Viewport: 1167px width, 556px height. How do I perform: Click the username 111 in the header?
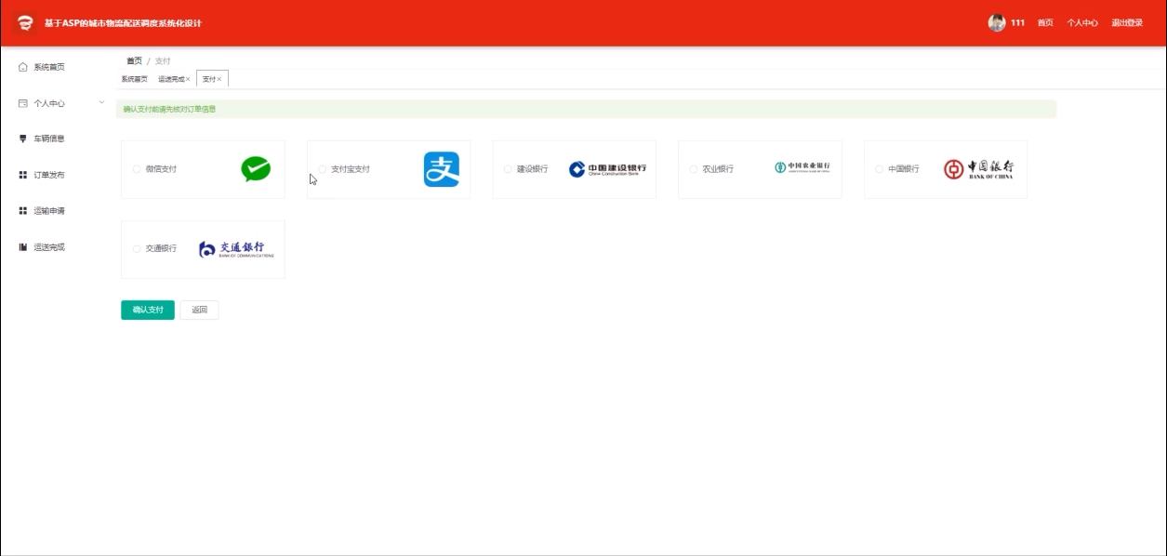(x=1017, y=23)
